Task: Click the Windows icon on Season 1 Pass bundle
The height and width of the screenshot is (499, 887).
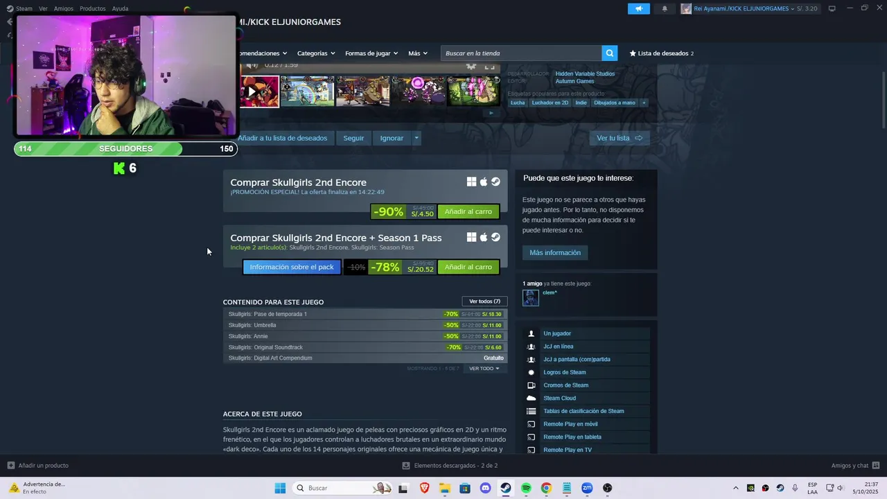Action: click(471, 237)
